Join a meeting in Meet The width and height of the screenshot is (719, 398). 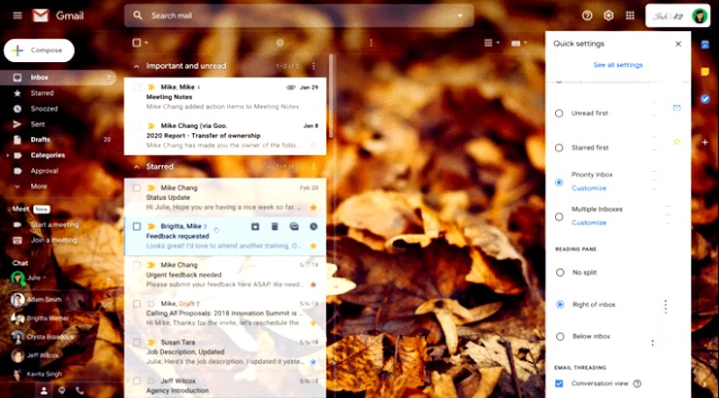(x=53, y=241)
